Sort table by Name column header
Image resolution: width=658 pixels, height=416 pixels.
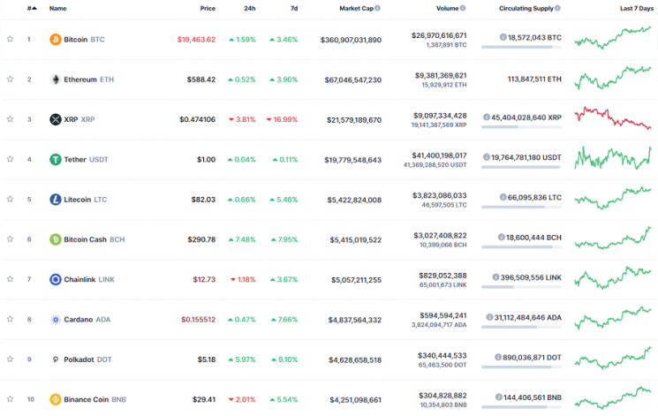(58, 9)
